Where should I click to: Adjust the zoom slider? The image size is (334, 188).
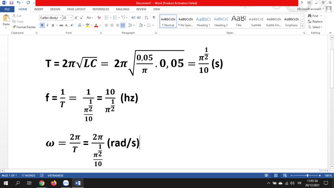pos(307,175)
